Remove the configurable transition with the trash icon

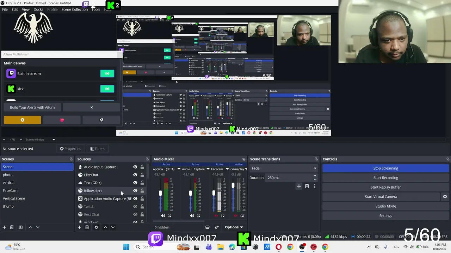(x=307, y=186)
